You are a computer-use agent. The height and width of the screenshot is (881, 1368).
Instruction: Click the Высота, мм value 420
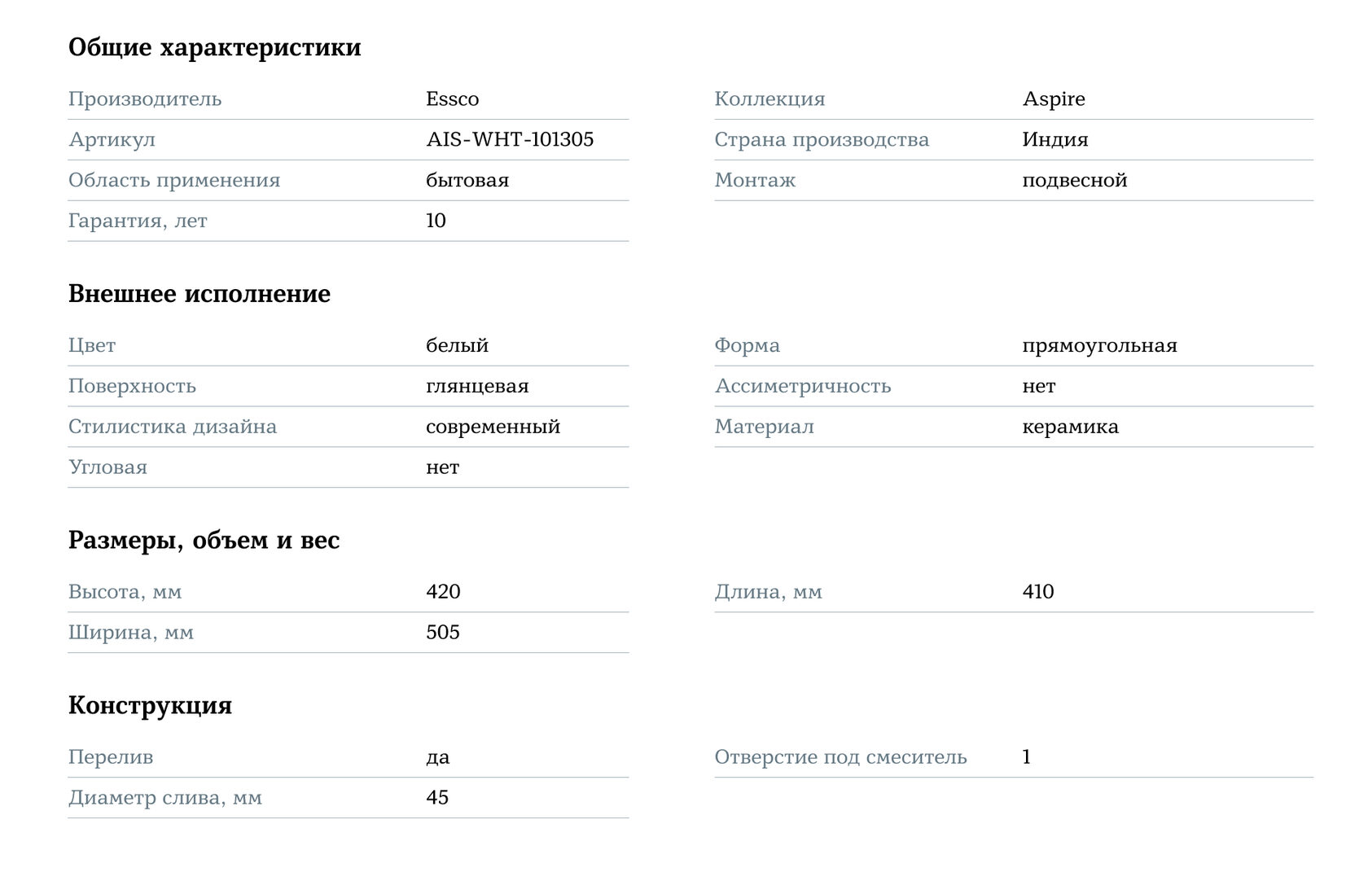pyautogui.click(x=443, y=592)
